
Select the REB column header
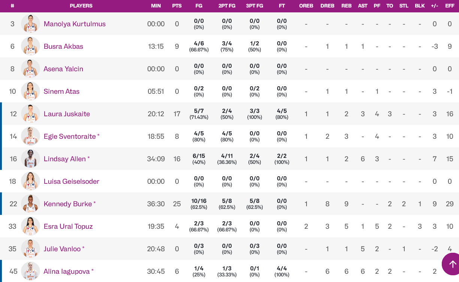click(x=346, y=6)
